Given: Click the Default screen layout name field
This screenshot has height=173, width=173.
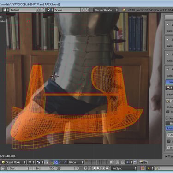Looking at the screenshot, I should [x=23, y=10].
